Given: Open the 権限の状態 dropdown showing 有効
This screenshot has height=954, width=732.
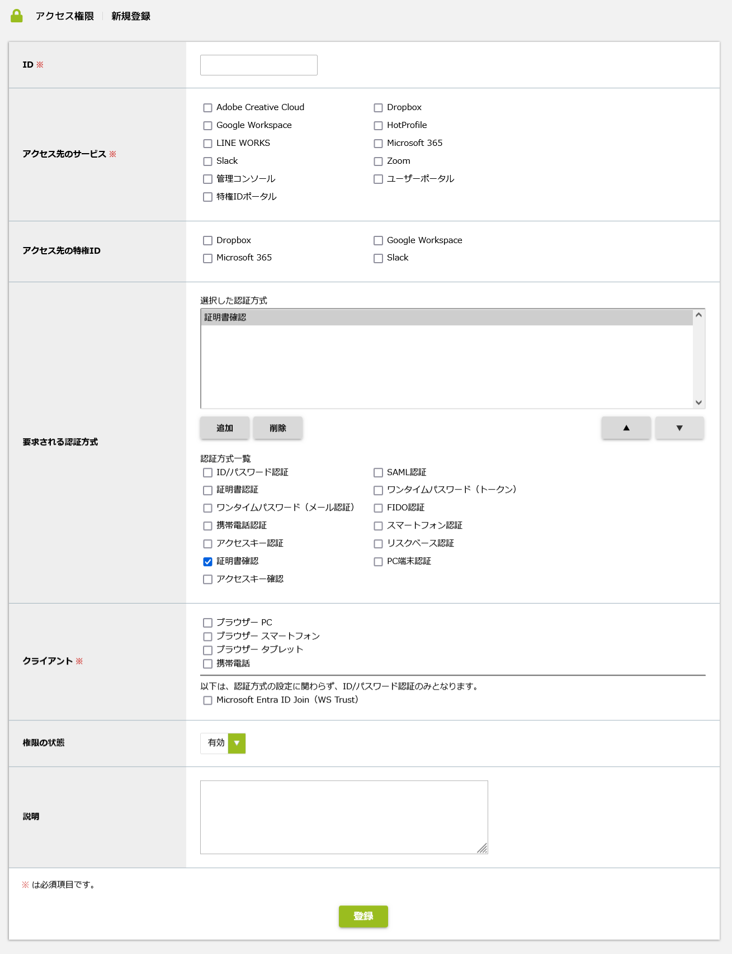Looking at the screenshot, I should 223,743.
